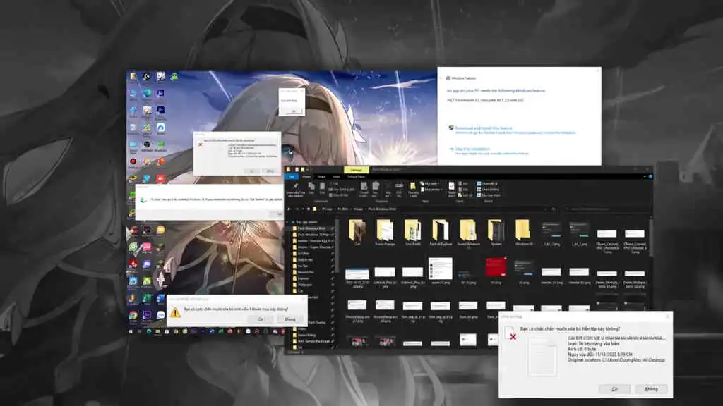
Task: Click the Explorer search box
Action: pos(607,209)
